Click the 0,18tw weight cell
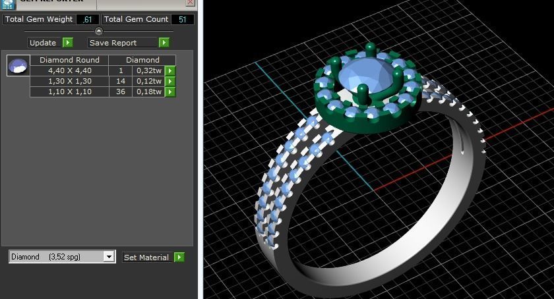Viewport: 554px width, 299px height. [x=149, y=92]
